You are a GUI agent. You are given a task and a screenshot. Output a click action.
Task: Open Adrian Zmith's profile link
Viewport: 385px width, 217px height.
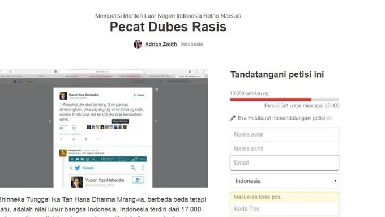coord(161,44)
